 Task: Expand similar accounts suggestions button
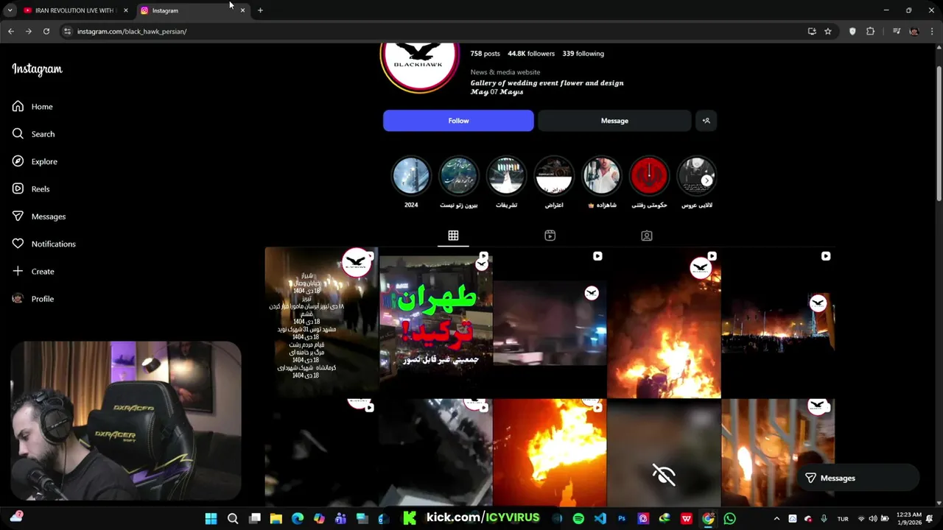706,121
